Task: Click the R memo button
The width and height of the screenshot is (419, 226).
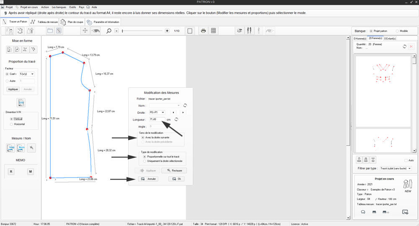Action: coord(11,172)
